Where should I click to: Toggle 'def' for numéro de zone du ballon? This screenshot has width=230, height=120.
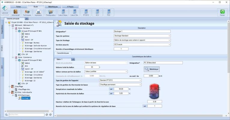[x=145, y=106]
